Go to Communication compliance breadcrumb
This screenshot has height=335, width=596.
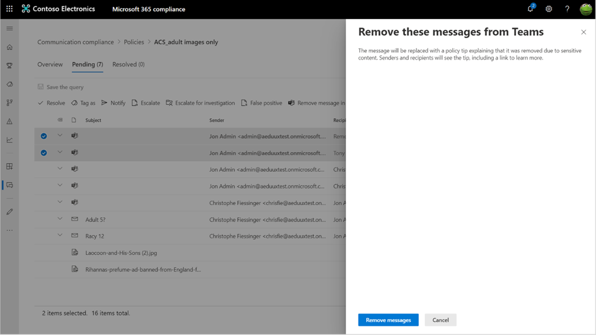click(75, 42)
